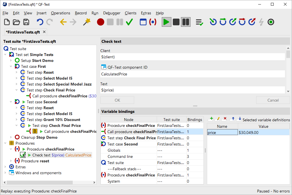Viewport: 292px width, 195px height.
Task: Open the Help menu
Action: click(x=160, y=13)
